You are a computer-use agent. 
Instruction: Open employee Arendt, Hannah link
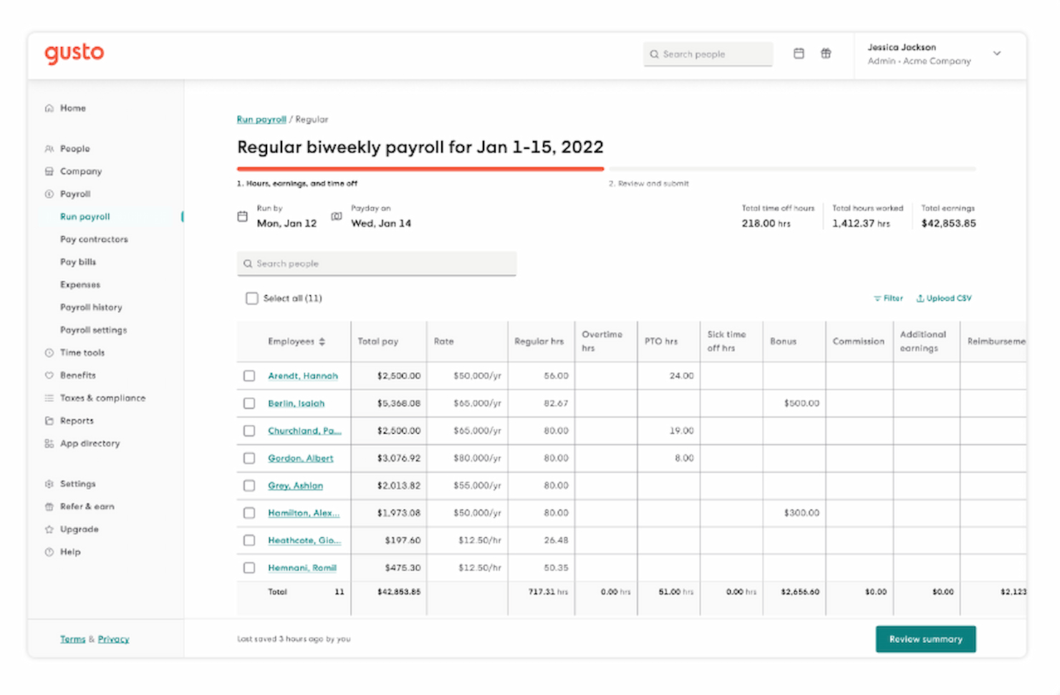(303, 376)
